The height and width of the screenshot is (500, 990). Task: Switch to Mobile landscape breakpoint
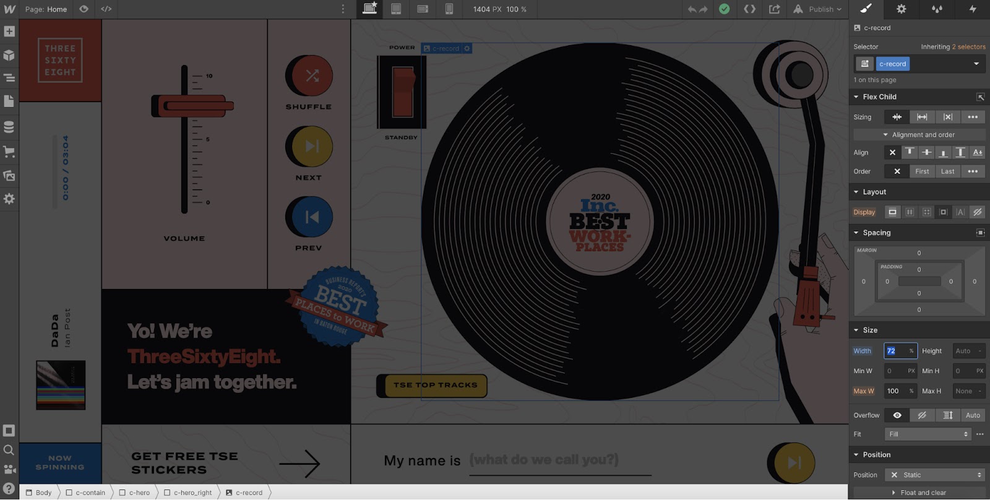coord(423,9)
